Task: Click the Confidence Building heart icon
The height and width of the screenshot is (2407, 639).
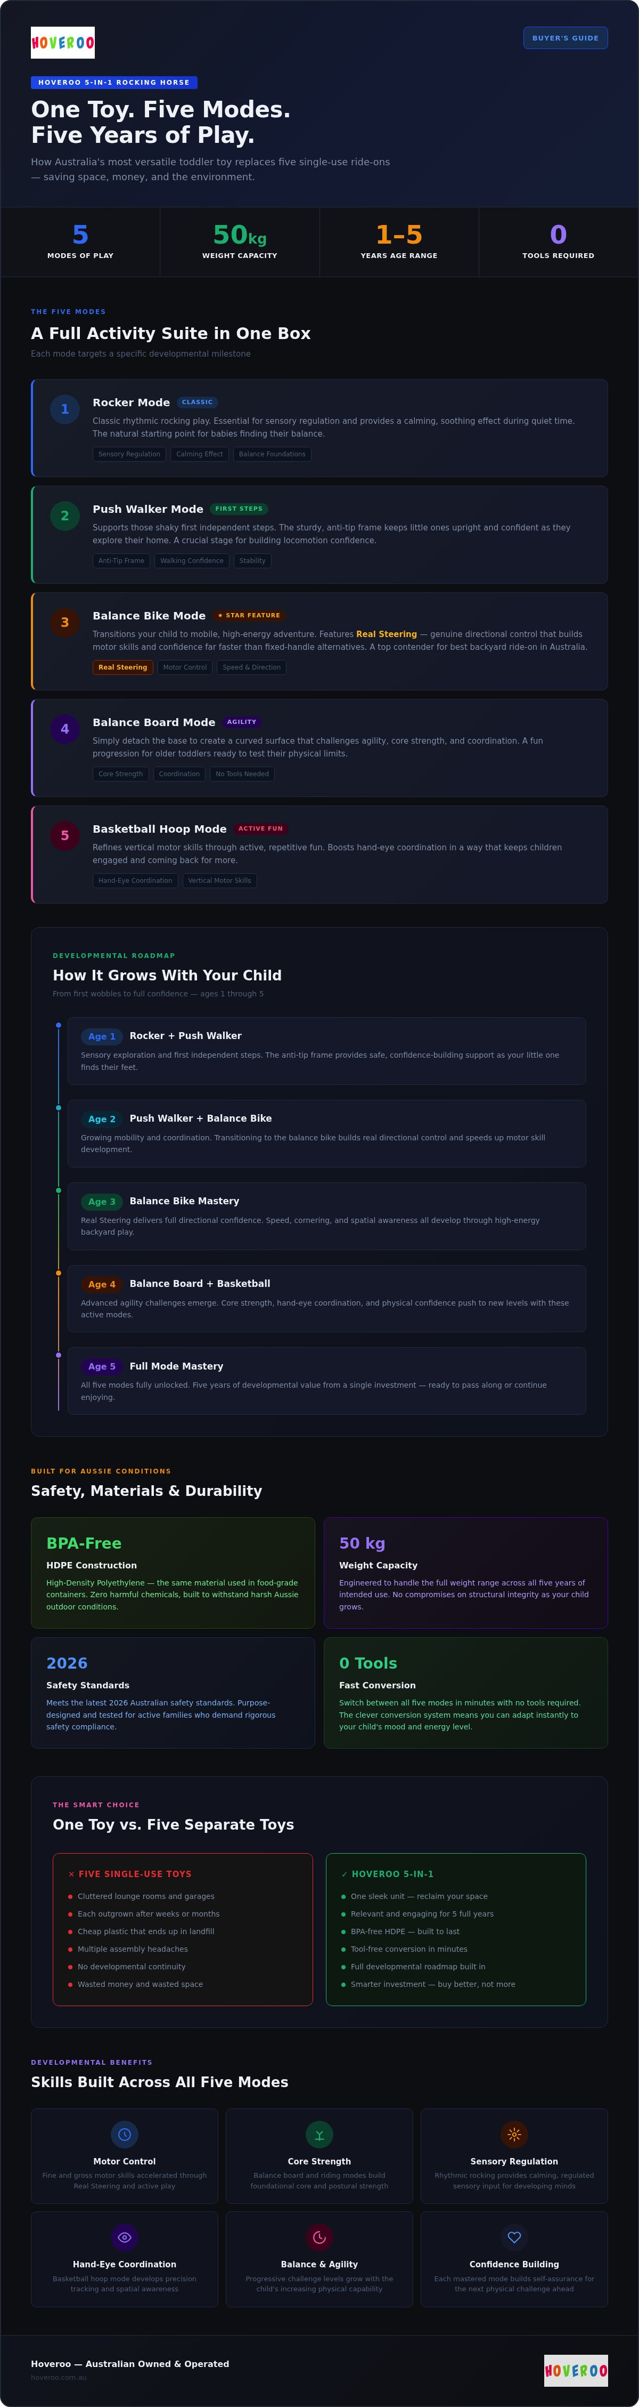Action: (514, 2238)
